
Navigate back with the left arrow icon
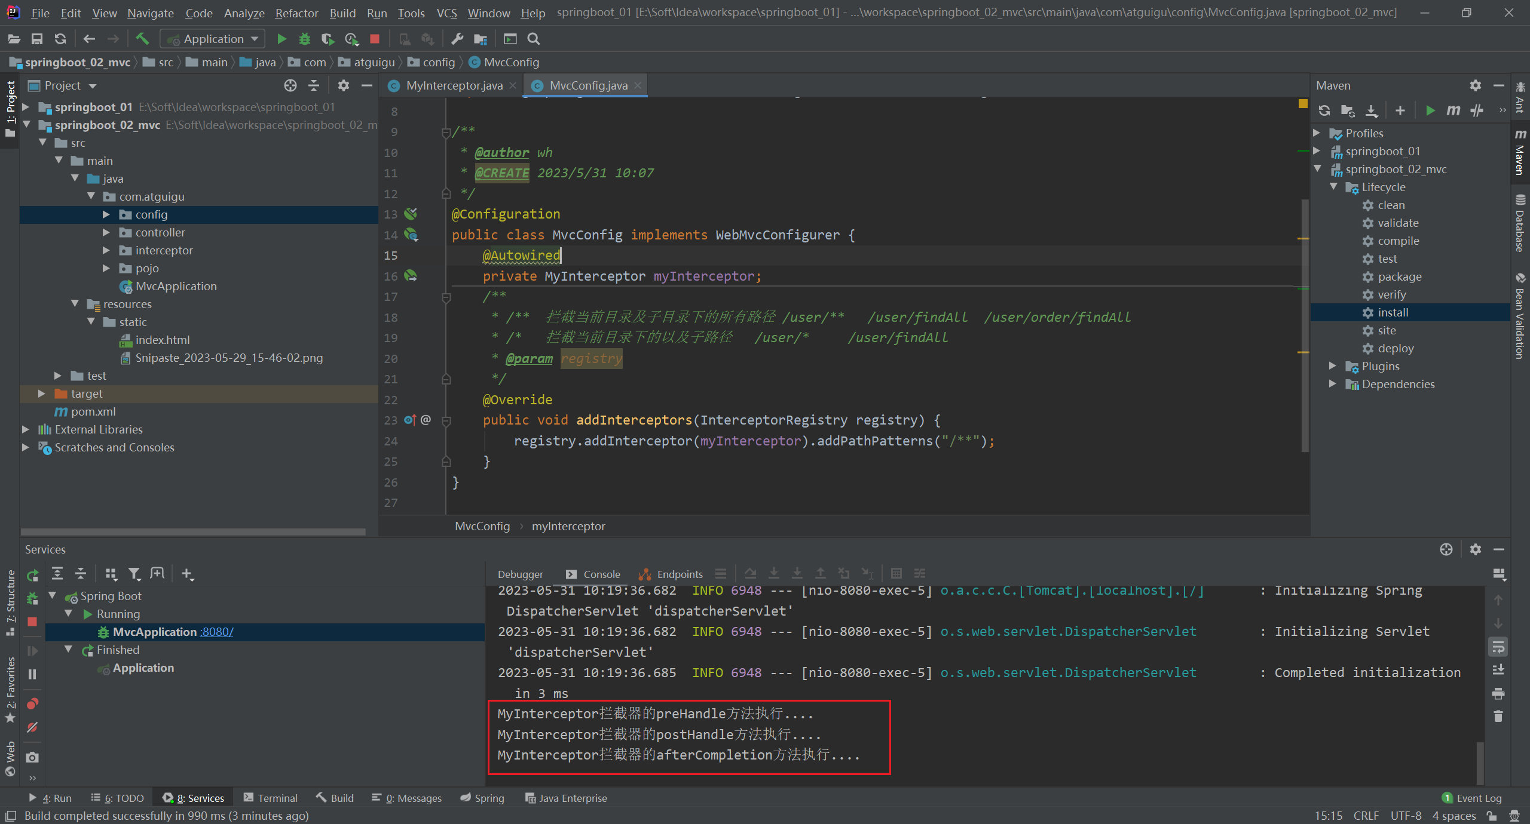point(90,39)
